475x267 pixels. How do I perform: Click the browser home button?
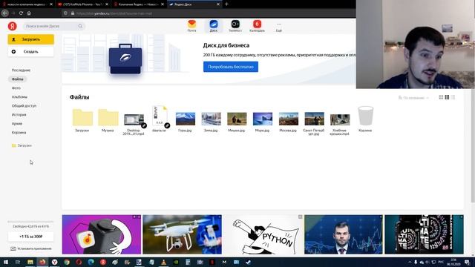coord(29,13)
